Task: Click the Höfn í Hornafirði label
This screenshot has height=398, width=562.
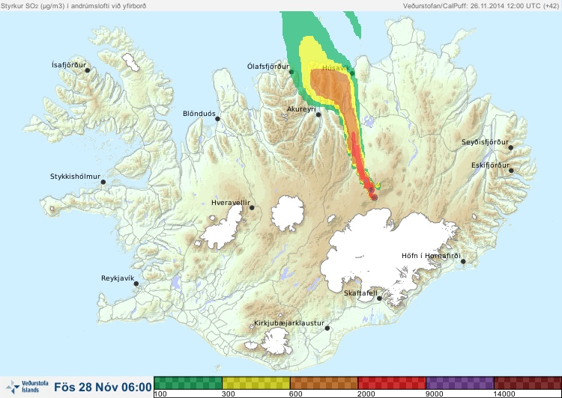Action: click(431, 256)
